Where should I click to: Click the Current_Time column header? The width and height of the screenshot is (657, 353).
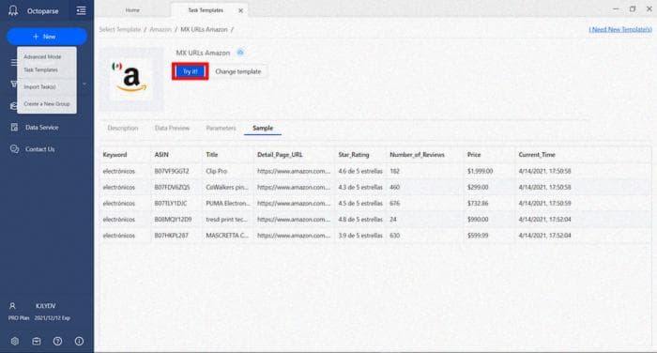tap(537, 155)
